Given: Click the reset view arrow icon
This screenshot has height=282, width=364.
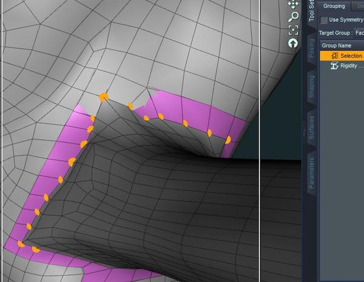Looking at the screenshot, I should pyautogui.click(x=293, y=44).
